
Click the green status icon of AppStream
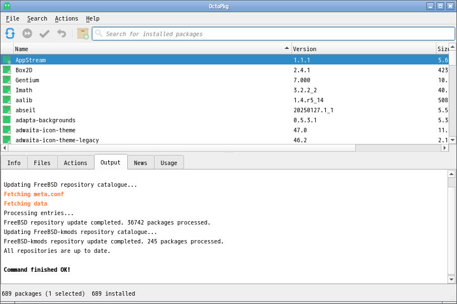7,60
